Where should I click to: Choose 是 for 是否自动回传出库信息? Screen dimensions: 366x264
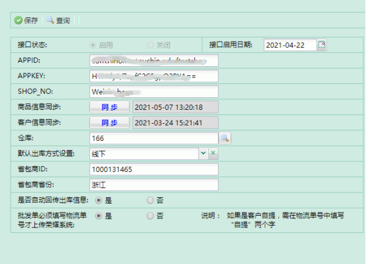pos(98,200)
